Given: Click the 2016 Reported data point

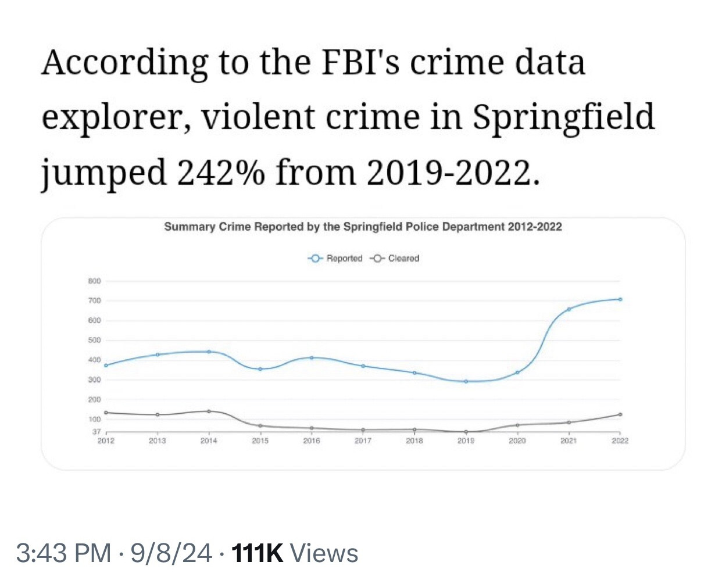Looking at the screenshot, I should pyautogui.click(x=312, y=358).
